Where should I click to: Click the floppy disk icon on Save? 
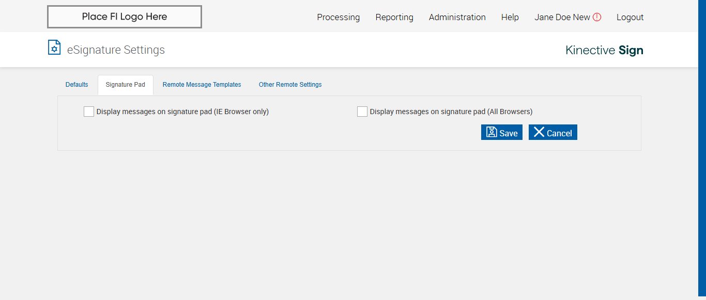[x=492, y=132]
